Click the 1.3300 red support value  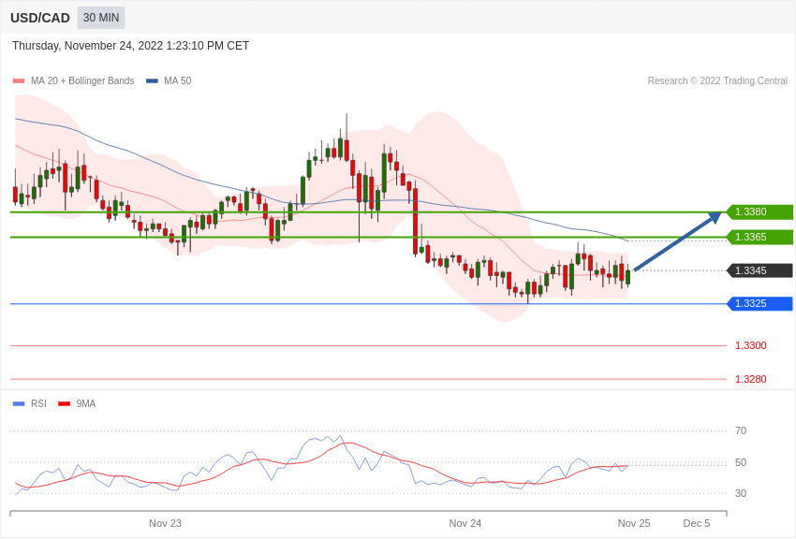click(751, 346)
